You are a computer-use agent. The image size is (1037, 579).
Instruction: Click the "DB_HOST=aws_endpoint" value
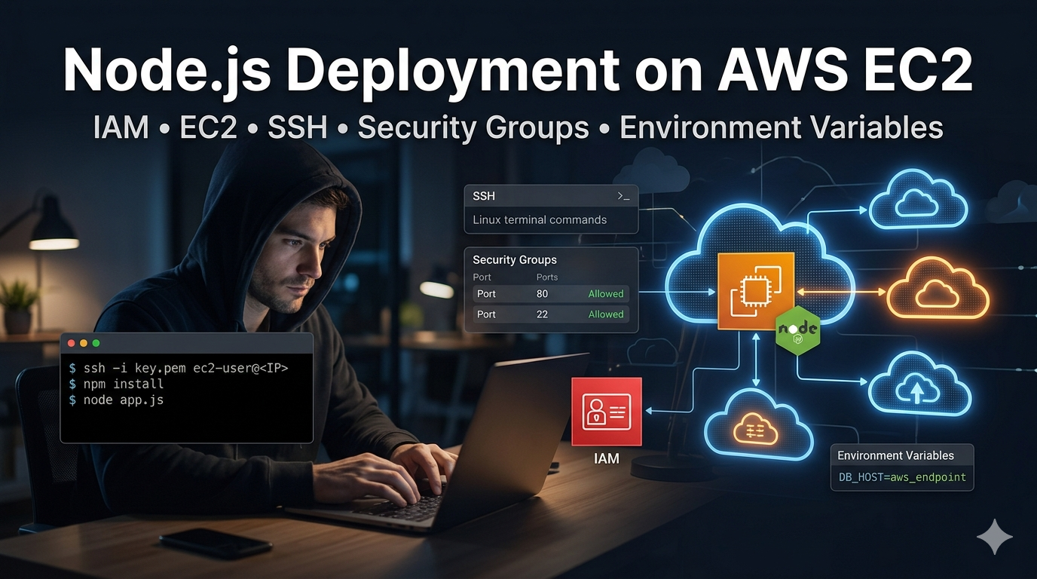(x=902, y=477)
